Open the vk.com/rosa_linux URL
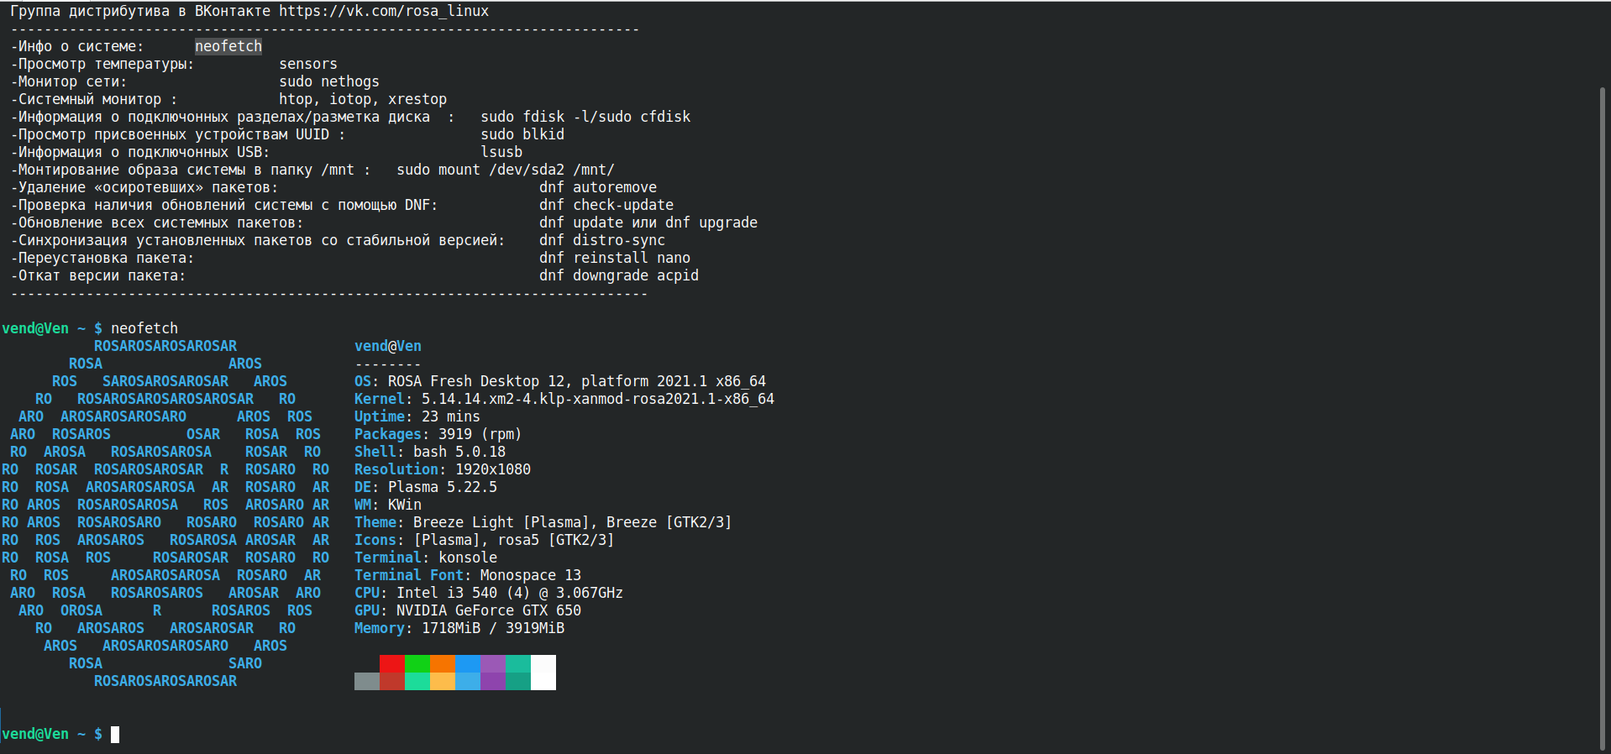The height and width of the screenshot is (754, 1611). tap(384, 11)
